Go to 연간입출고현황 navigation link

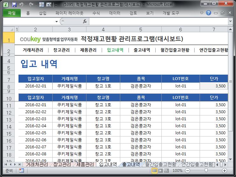coord(214,50)
